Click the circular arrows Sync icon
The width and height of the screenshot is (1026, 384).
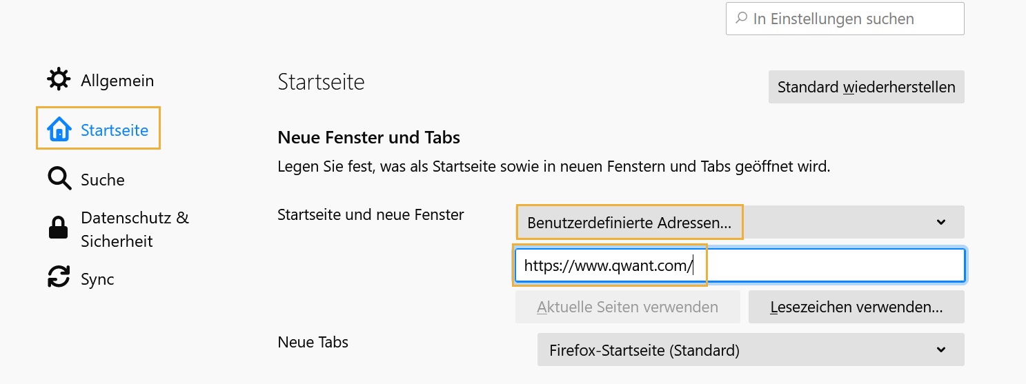tap(59, 278)
